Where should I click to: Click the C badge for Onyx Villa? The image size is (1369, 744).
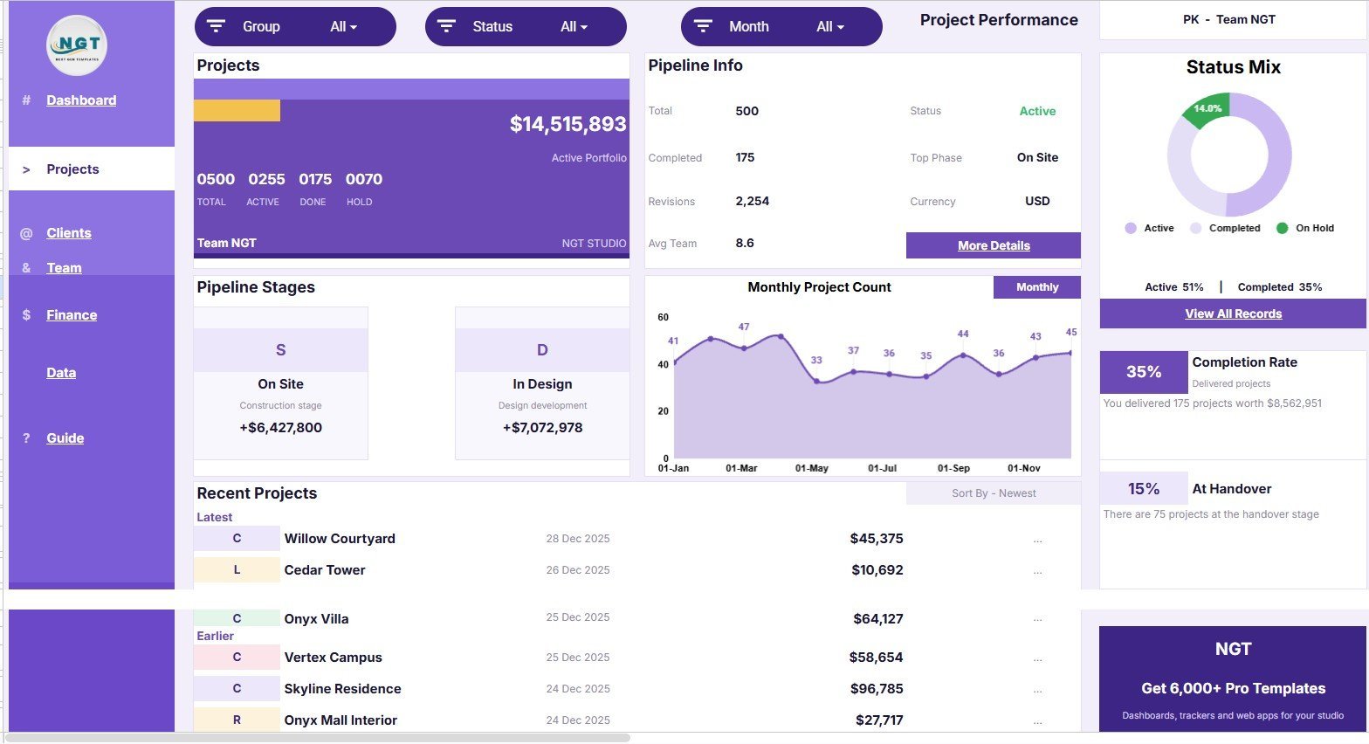tap(237, 618)
